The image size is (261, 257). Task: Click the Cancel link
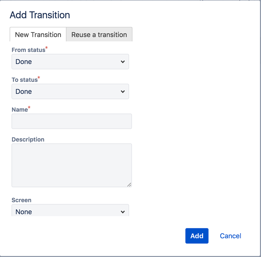click(230, 236)
